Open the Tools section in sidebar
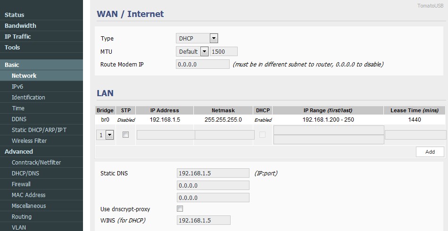This screenshot has width=448, height=231. [x=12, y=47]
